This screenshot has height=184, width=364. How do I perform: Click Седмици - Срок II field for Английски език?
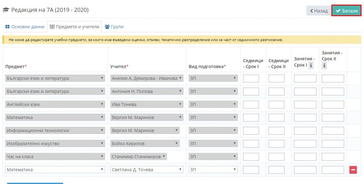(x=276, y=104)
